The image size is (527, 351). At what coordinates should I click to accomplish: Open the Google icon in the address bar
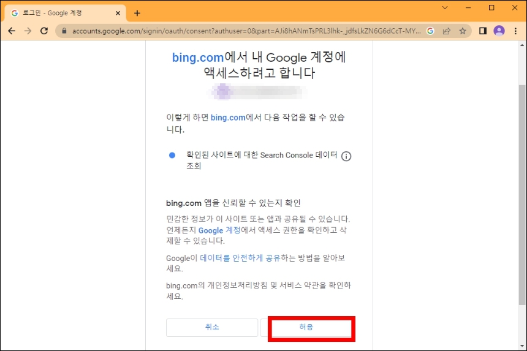coord(430,31)
